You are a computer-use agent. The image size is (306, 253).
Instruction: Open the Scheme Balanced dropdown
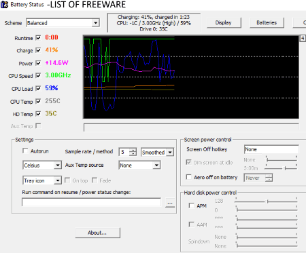point(63,23)
